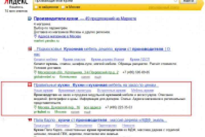The width and height of the screenshot is (205, 137).
Task: Visit the second result's green domain URL
Action: [44, 77]
